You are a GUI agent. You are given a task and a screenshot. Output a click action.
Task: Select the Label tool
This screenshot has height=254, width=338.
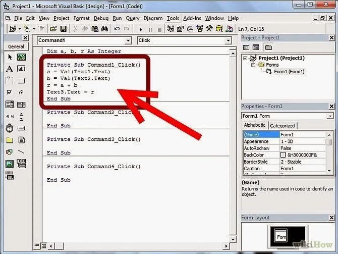(9, 69)
